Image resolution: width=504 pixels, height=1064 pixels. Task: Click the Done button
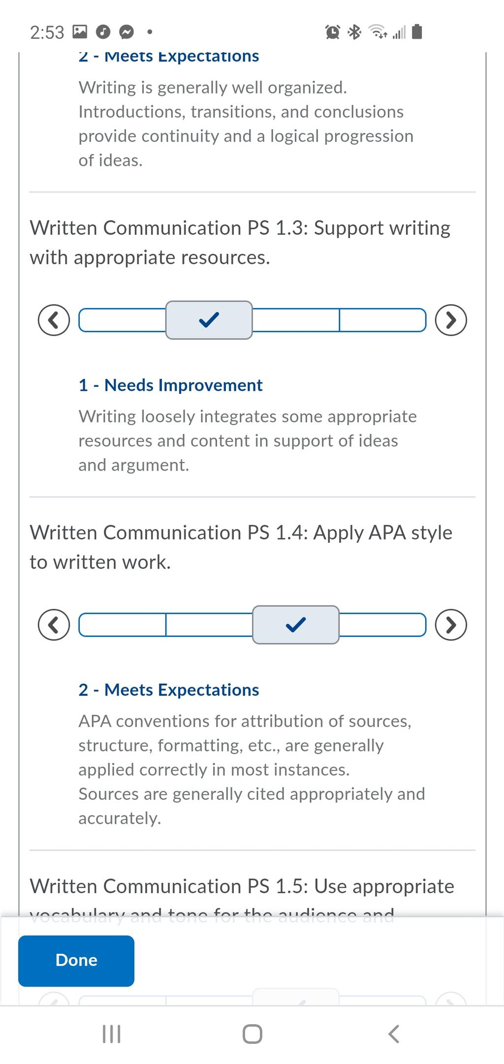point(76,961)
